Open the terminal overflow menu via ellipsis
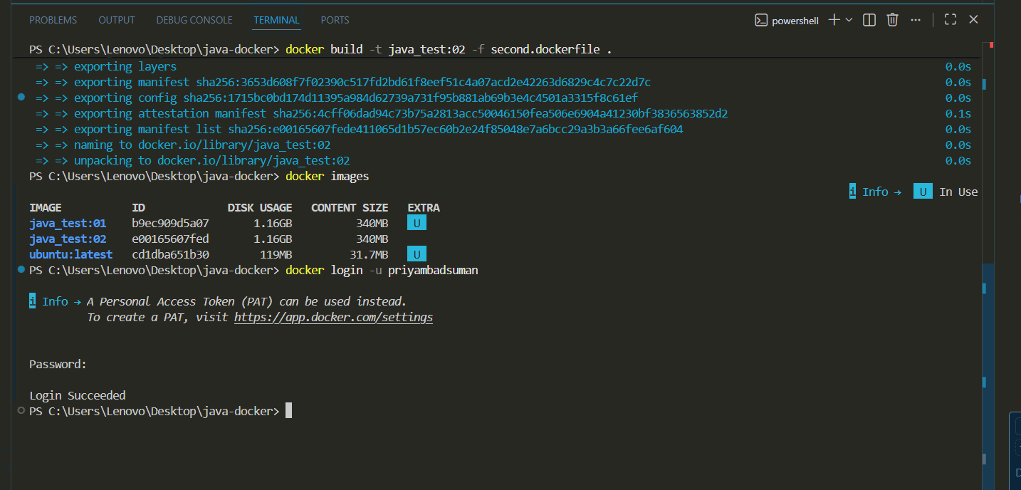Image resolution: width=1021 pixels, height=490 pixels. (x=915, y=20)
